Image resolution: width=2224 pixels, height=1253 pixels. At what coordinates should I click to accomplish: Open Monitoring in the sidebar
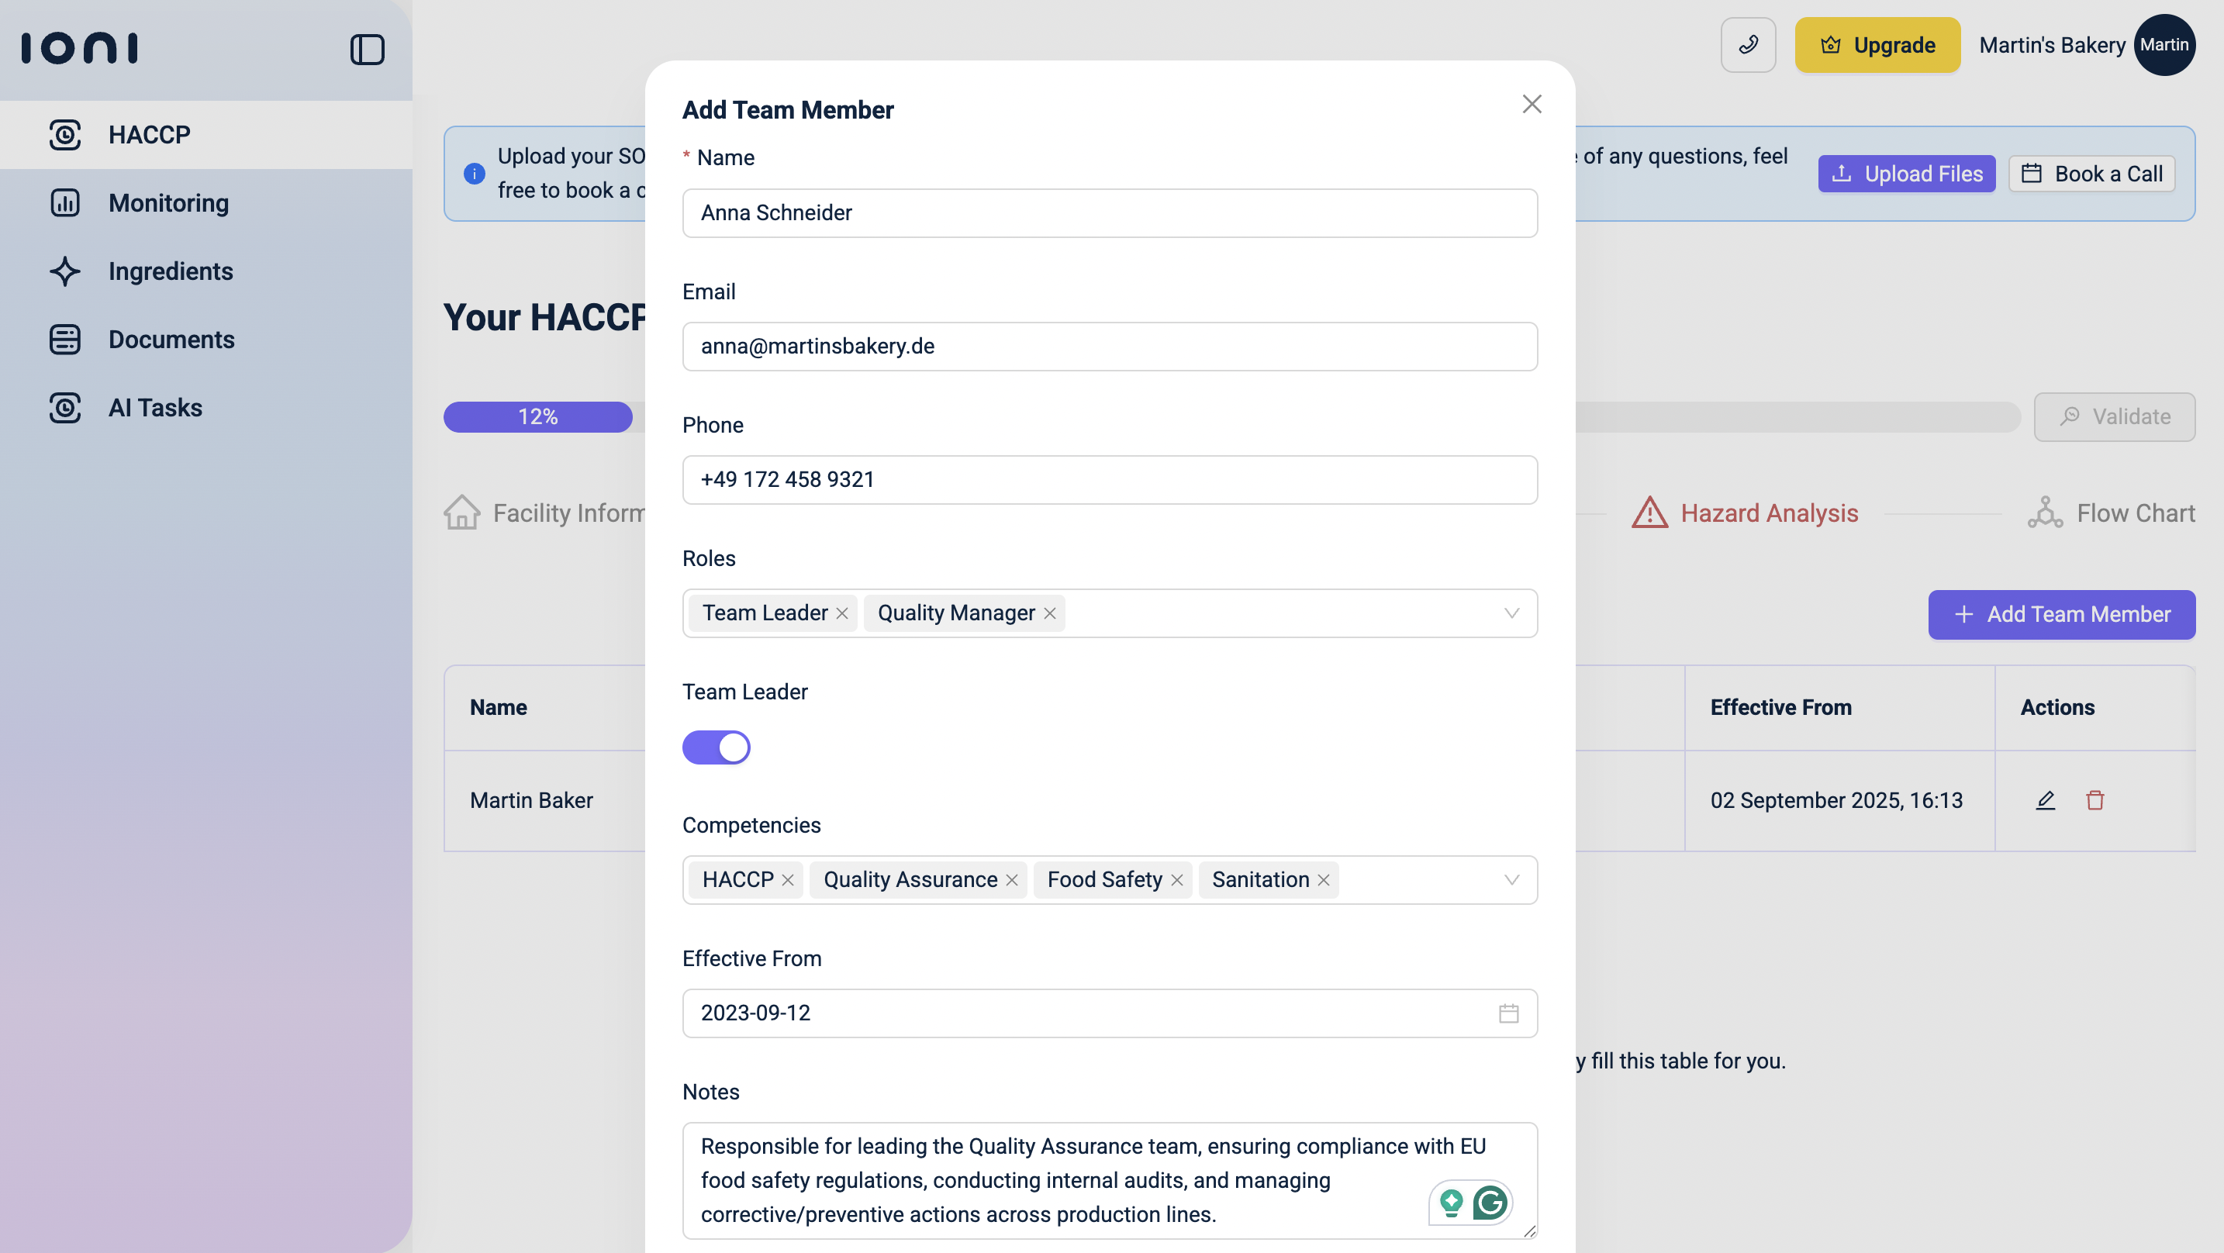[x=168, y=203]
